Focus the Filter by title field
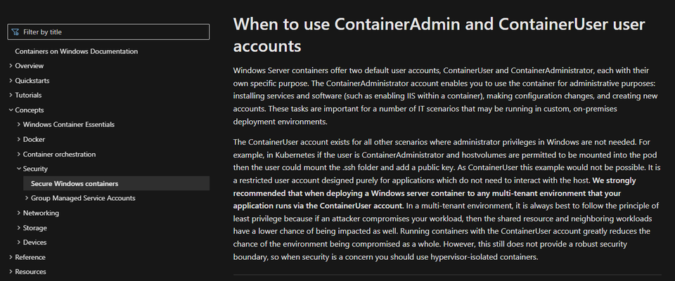 point(108,32)
